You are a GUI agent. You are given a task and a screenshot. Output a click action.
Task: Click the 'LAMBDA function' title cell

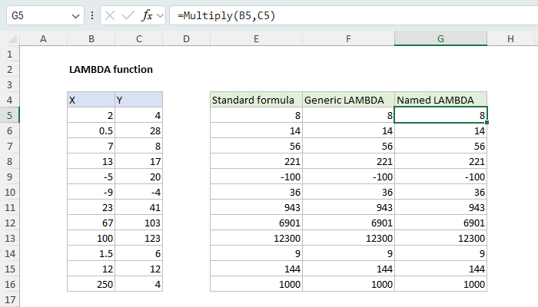click(111, 70)
